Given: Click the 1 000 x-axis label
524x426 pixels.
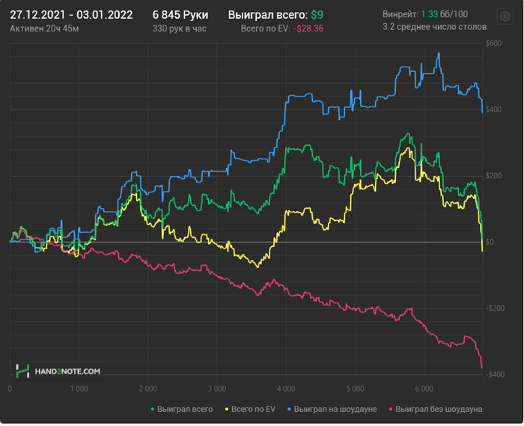Looking at the screenshot, I should [79, 389].
